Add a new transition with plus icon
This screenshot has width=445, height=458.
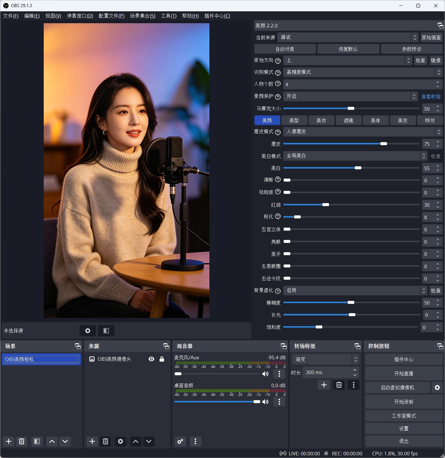coord(324,385)
